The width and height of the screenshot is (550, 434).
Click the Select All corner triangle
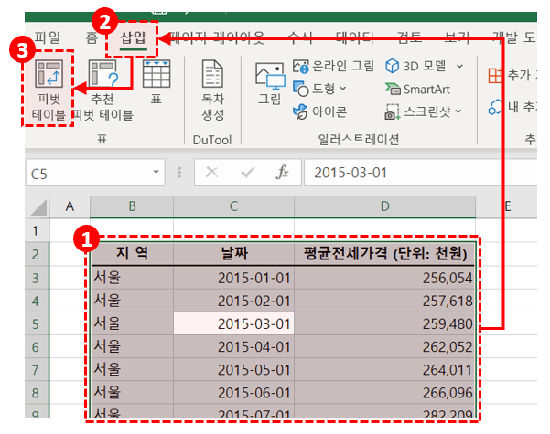(38, 207)
